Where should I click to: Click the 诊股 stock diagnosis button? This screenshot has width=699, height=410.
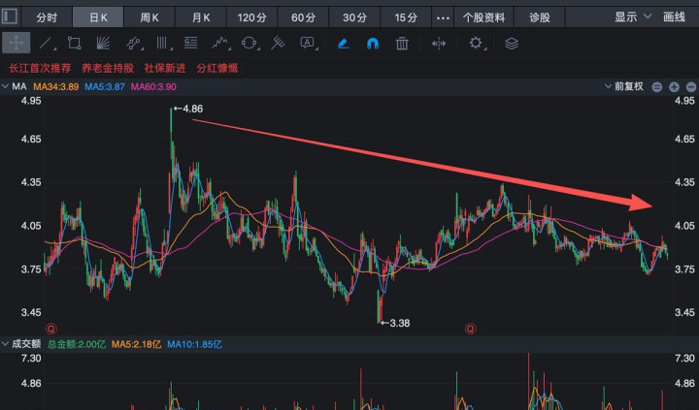click(x=540, y=17)
